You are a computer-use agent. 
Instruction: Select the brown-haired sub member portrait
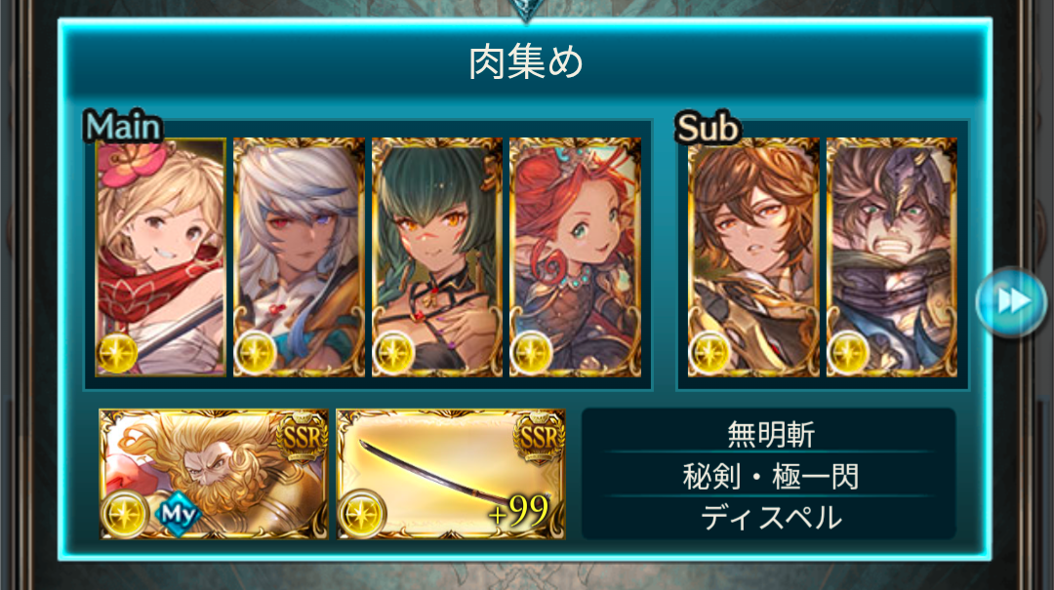pyautogui.click(x=753, y=256)
